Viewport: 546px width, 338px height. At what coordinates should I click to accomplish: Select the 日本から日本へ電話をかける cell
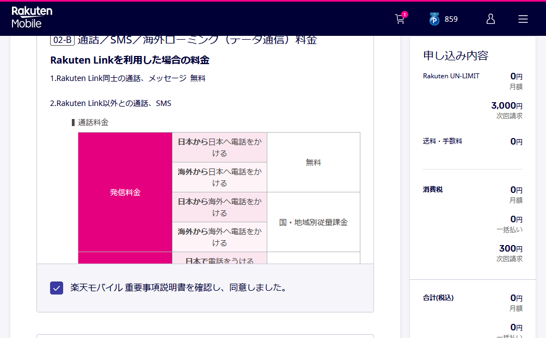point(220,147)
